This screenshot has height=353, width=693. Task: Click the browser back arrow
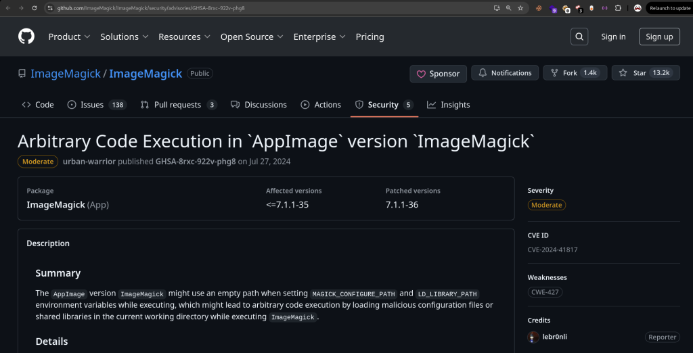click(8, 8)
